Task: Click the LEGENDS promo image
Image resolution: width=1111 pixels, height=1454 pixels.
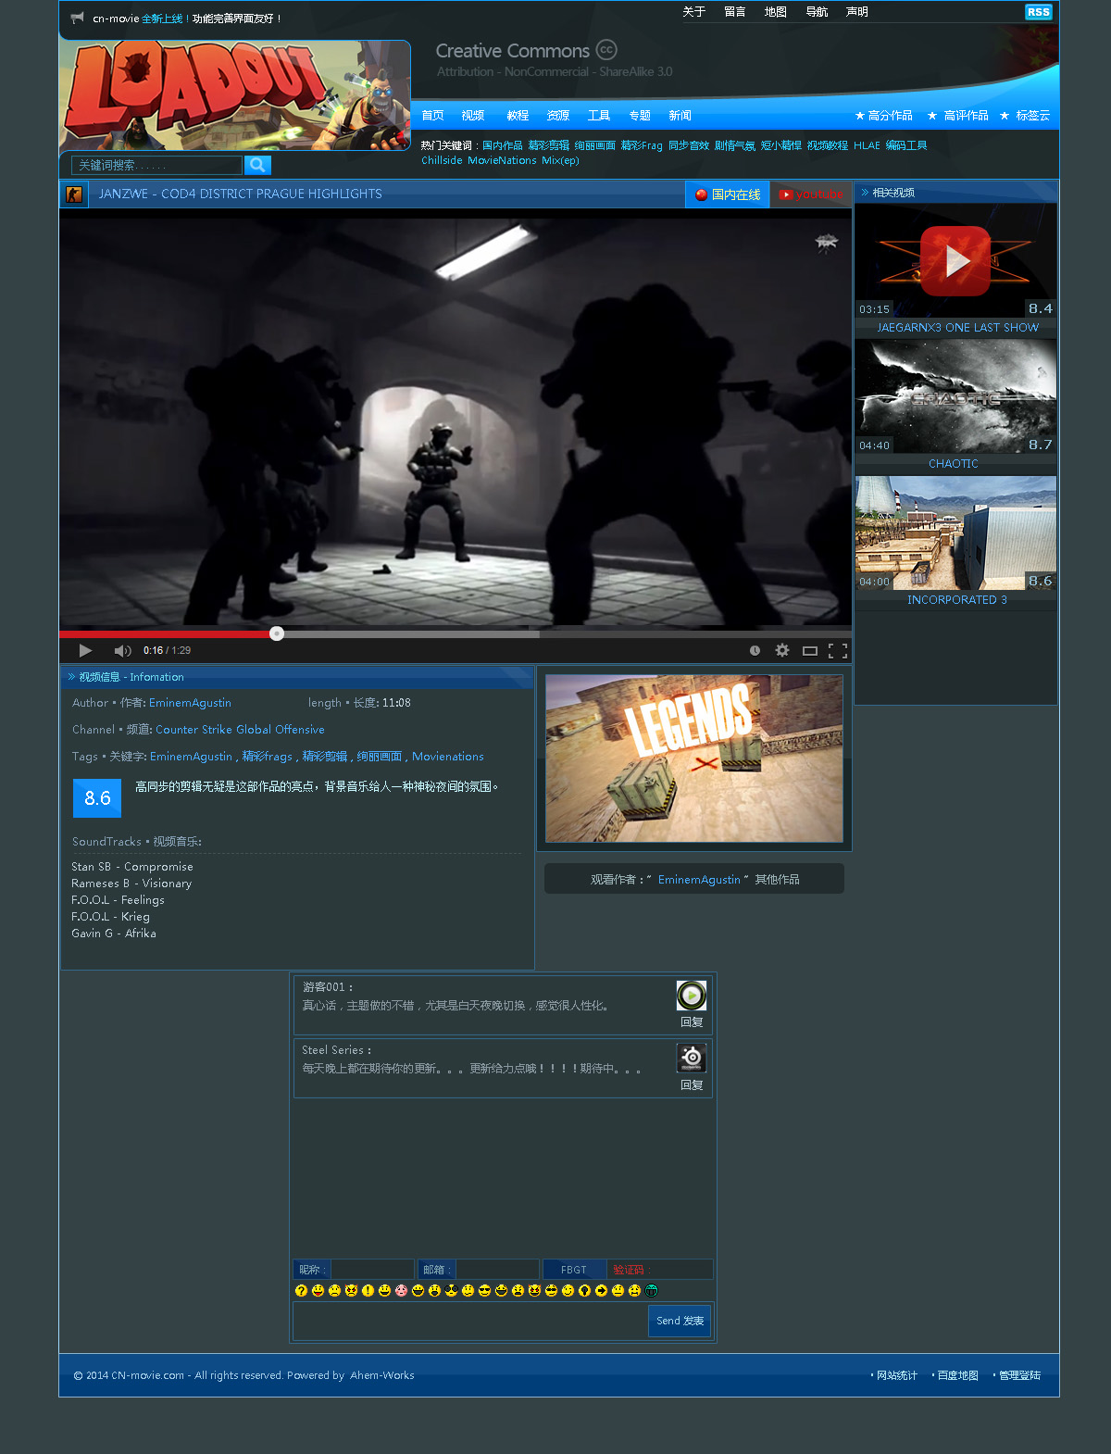Action: [x=694, y=758]
